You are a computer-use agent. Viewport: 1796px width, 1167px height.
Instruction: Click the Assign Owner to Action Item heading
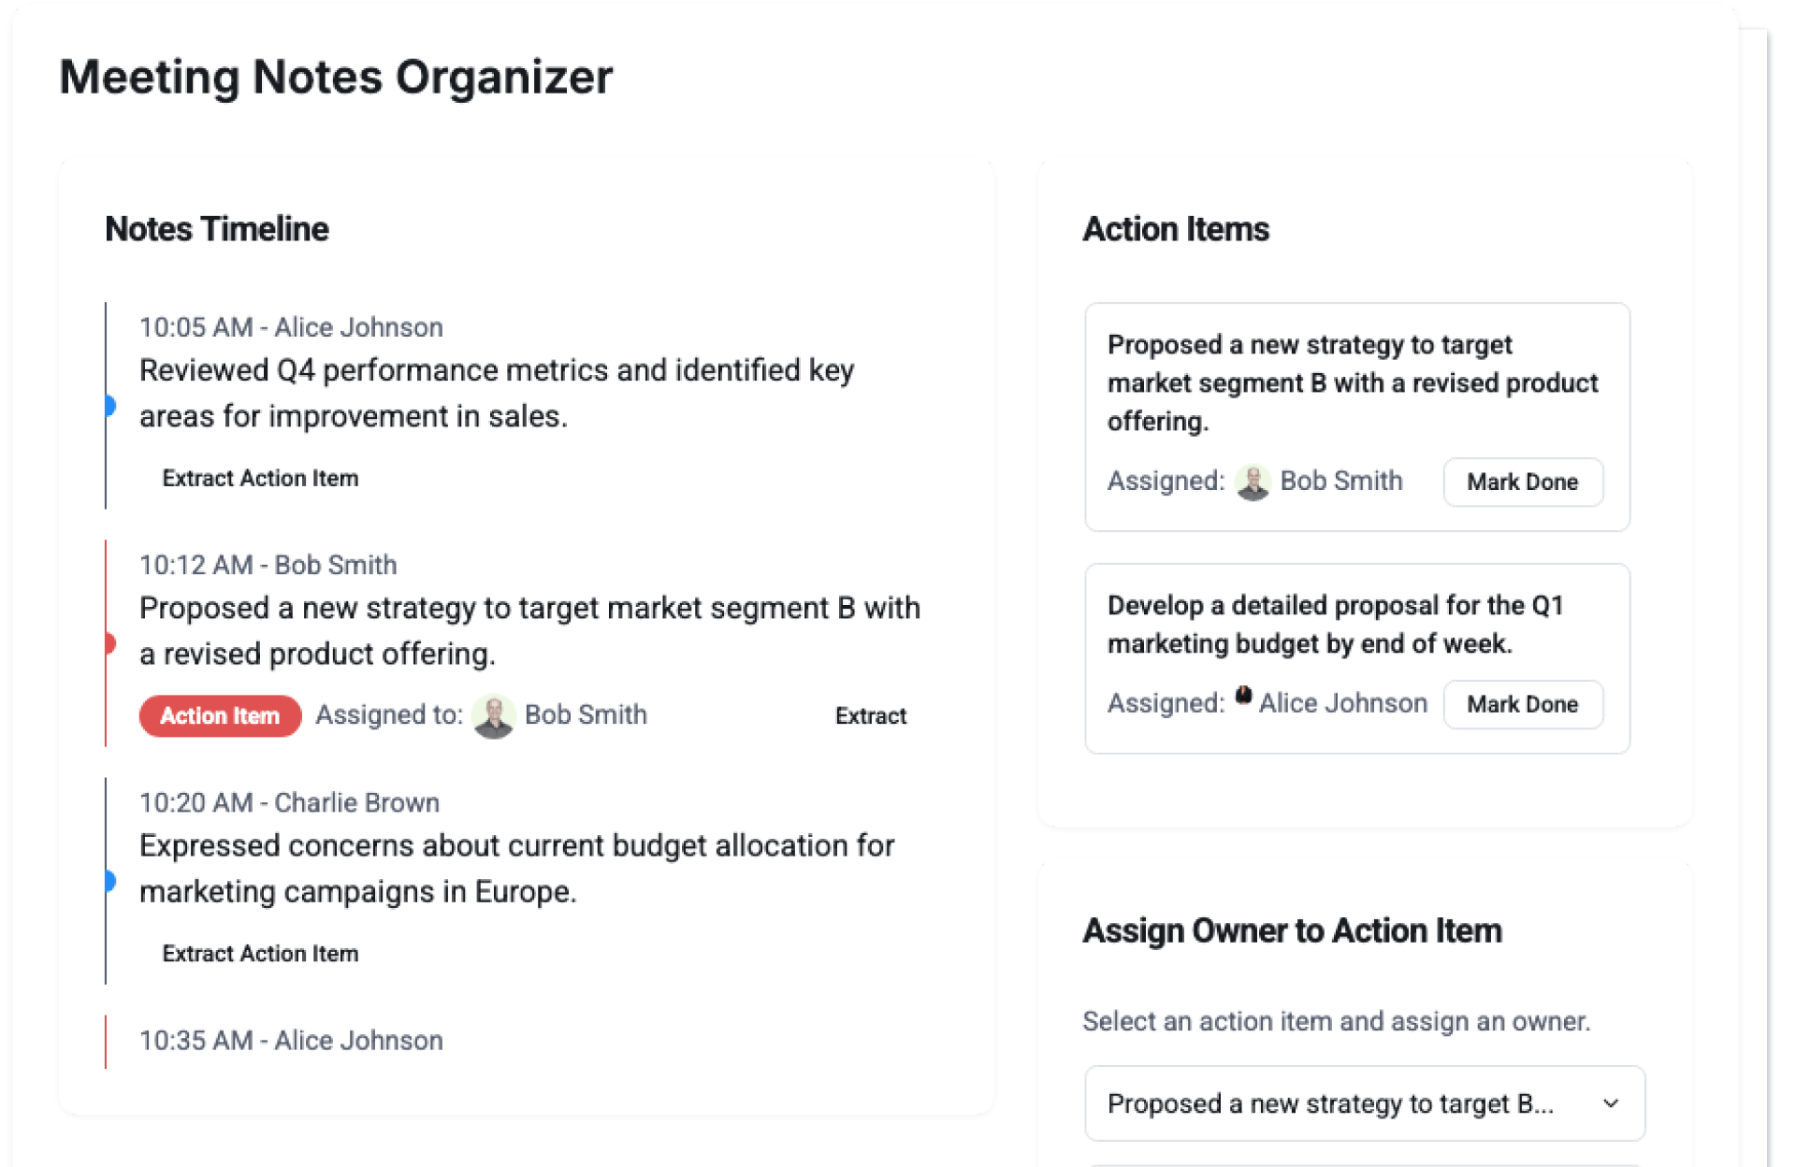point(1292,931)
